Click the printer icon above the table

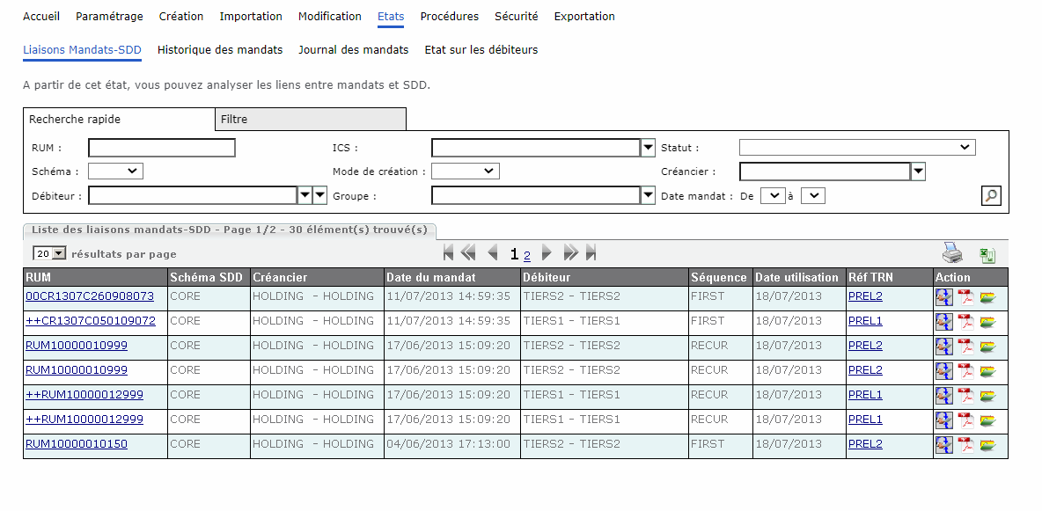tap(953, 255)
